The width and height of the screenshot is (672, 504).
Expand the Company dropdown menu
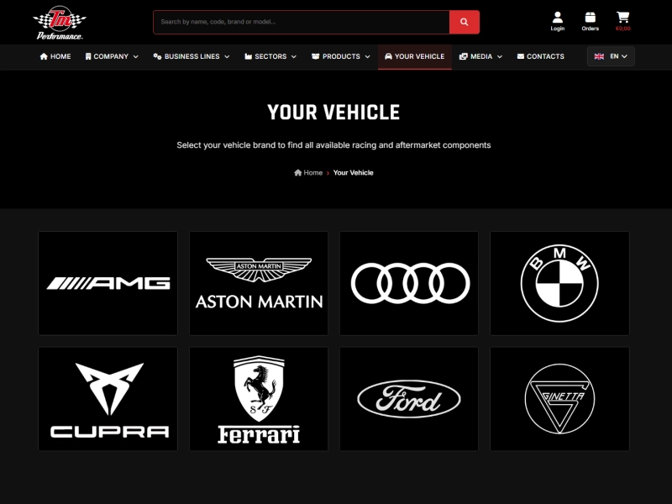[x=112, y=56]
